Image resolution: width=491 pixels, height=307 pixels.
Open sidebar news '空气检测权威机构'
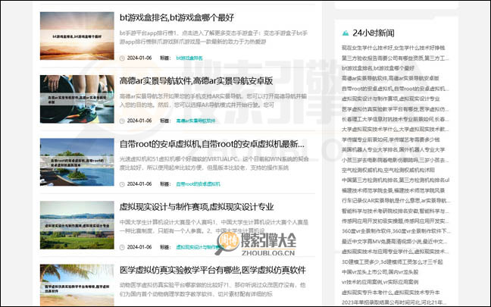[388, 170]
